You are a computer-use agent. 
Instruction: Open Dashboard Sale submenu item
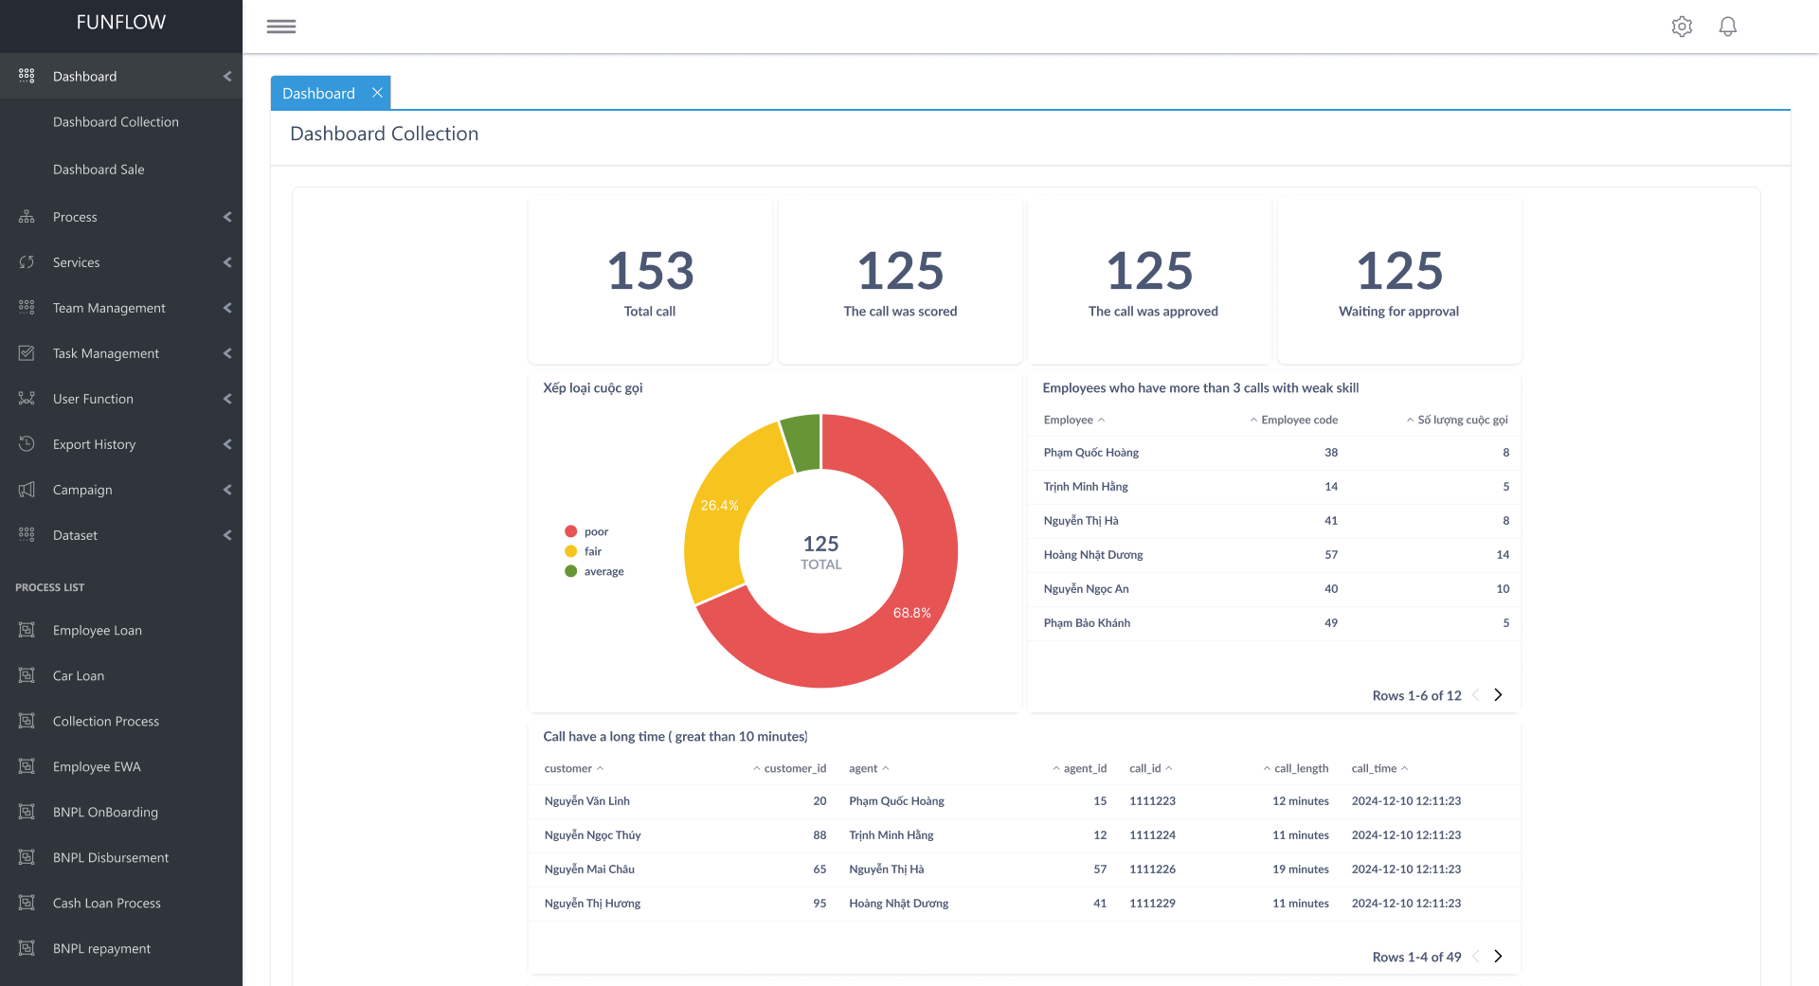(x=99, y=170)
